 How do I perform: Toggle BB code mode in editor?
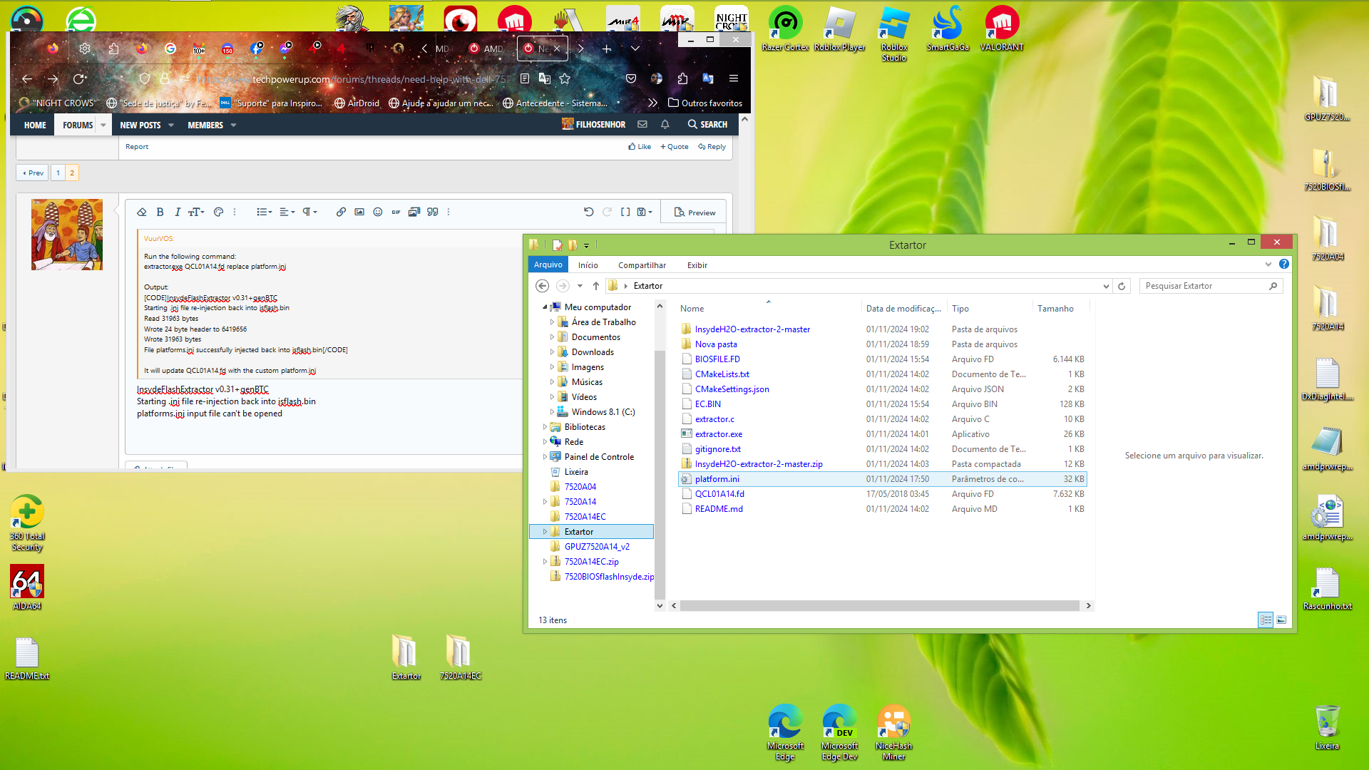pyautogui.click(x=625, y=212)
